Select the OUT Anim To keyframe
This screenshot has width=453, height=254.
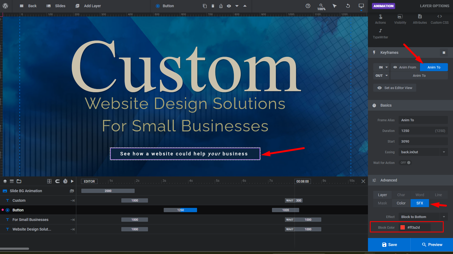(419, 76)
